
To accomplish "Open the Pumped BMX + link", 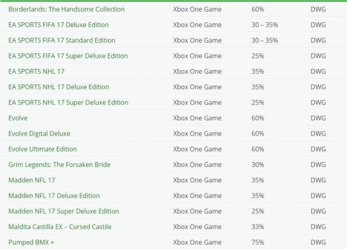I will [x=31, y=242].
